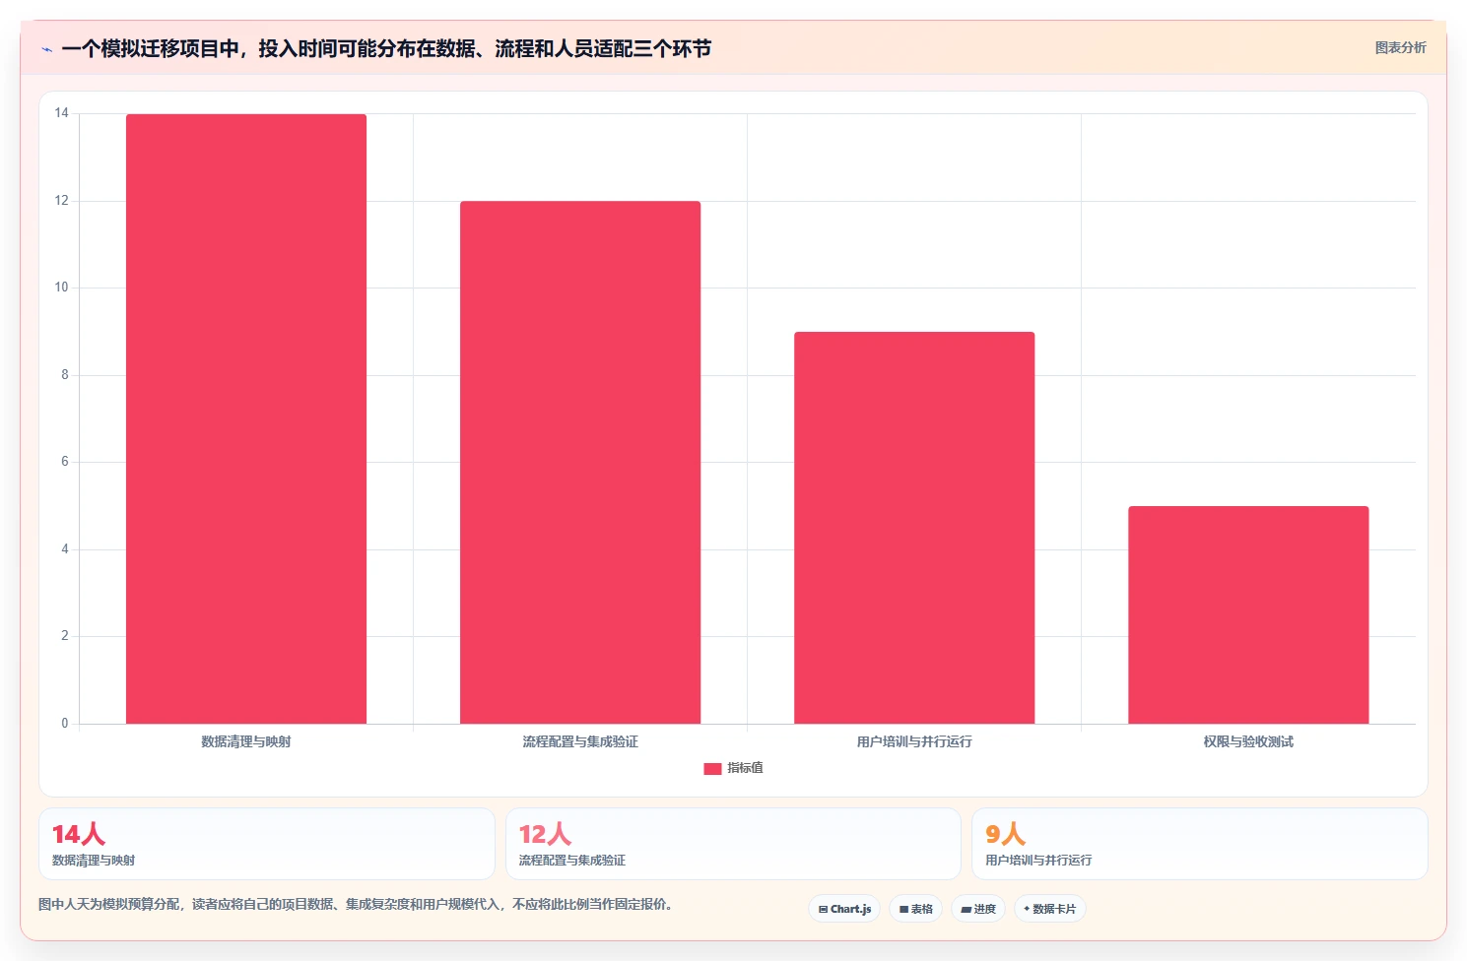The height and width of the screenshot is (961, 1467).
Task: Click the 流程配置与集成验证 bar in chart
Action: click(x=580, y=463)
